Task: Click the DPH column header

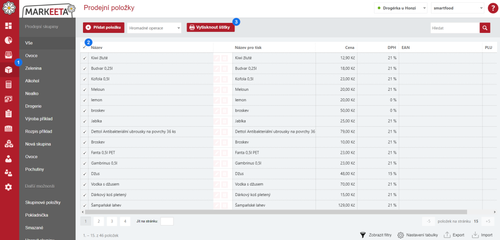Action: click(x=392, y=47)
